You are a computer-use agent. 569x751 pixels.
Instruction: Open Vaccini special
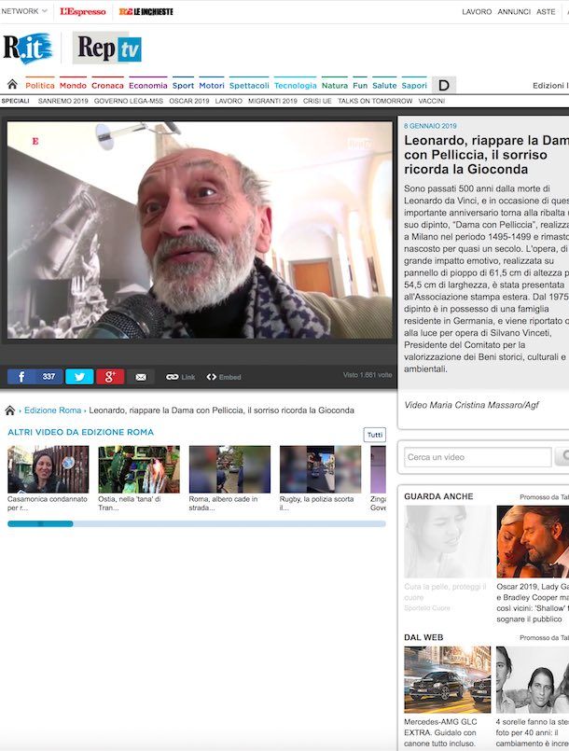(432, 101)
